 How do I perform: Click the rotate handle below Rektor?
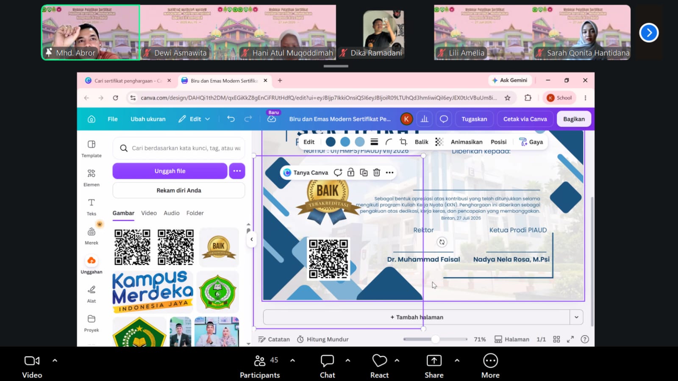point(442,242)
